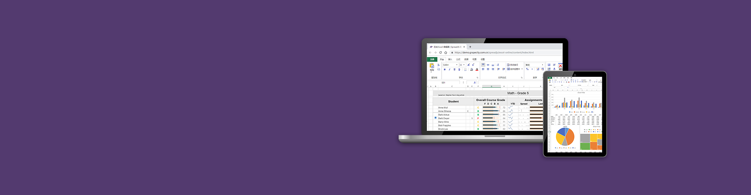The width and height of the screenshot is (751, 195).
Task: Toggle Underline formatting in ribbon
Action: [x=455, y=69]
